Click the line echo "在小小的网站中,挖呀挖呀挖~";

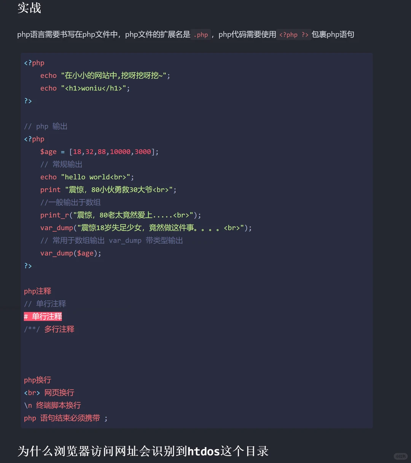coord(105,75)
